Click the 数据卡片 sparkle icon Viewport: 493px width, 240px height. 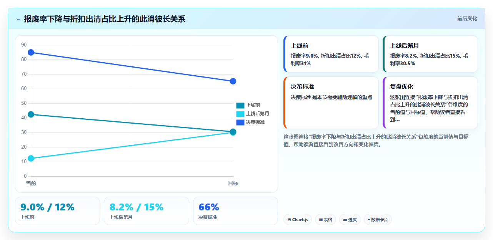point(369,220)
